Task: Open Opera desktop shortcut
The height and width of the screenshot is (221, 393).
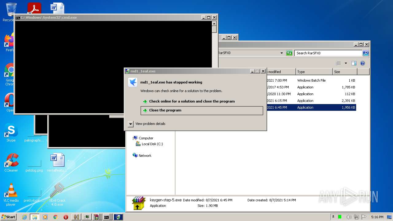Action: (x=10, y=102)
